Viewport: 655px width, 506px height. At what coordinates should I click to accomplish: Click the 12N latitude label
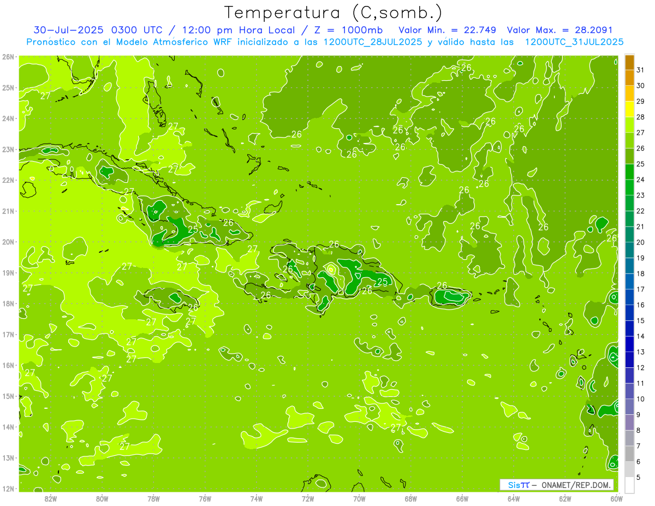8,489
